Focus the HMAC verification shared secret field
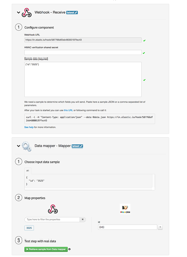The height and width of the screenshot is (257, 187). coord(83,53)
